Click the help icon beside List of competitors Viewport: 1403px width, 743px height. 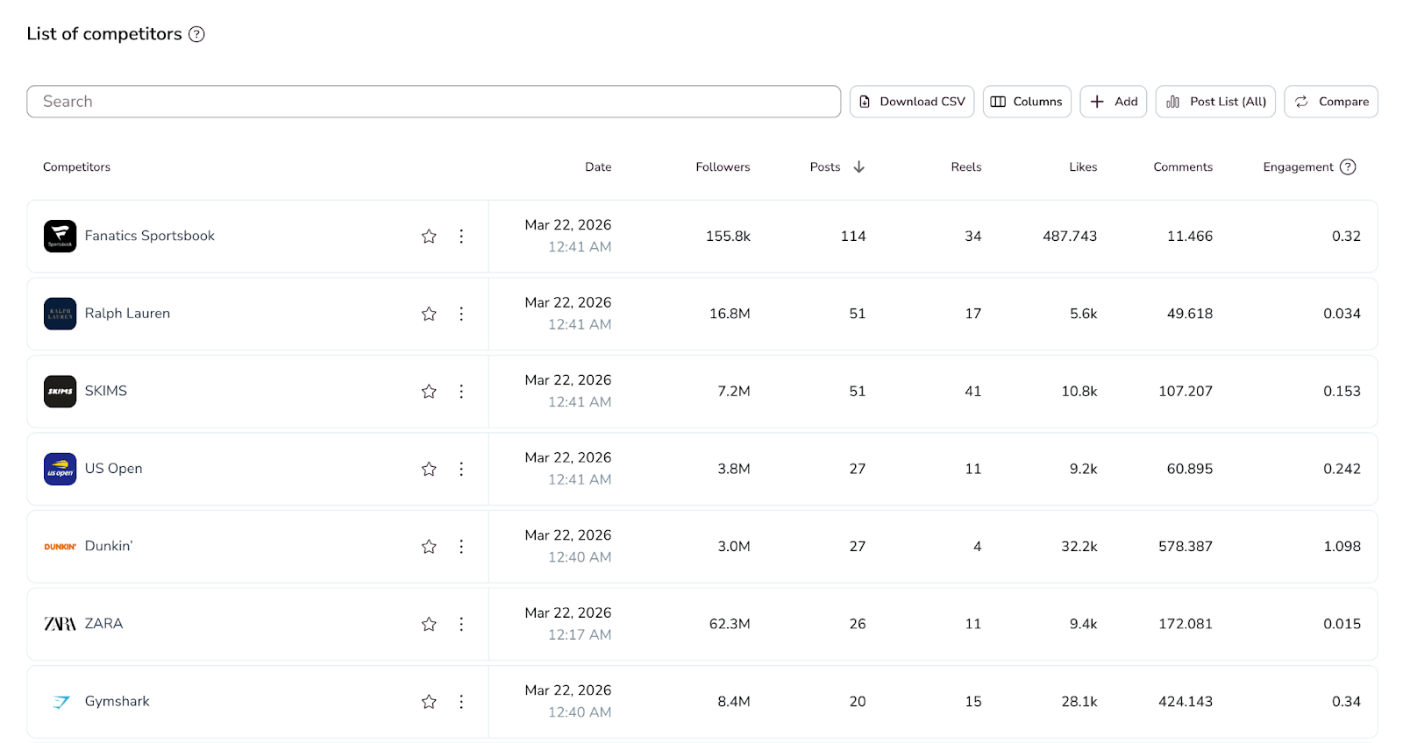pos(197,34)
